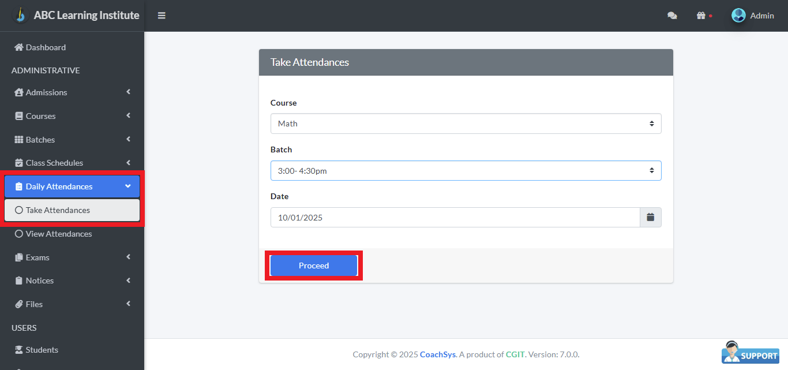Open the chat messages icon

pyautogui.click(x=672, y=16)
